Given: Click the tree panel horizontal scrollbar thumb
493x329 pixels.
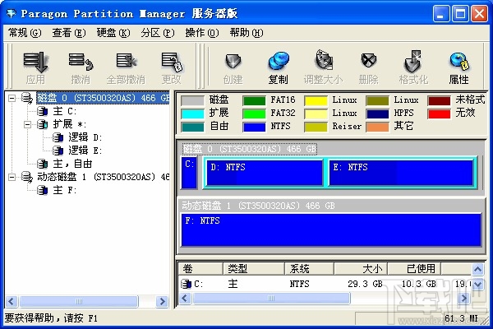Looking at the screenshot, I should tap(79, 302).
